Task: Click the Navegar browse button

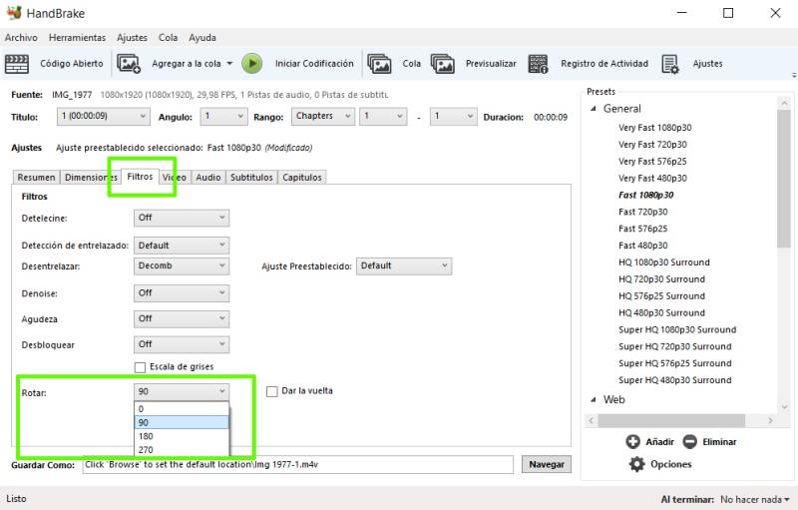Action: point(546,465)
